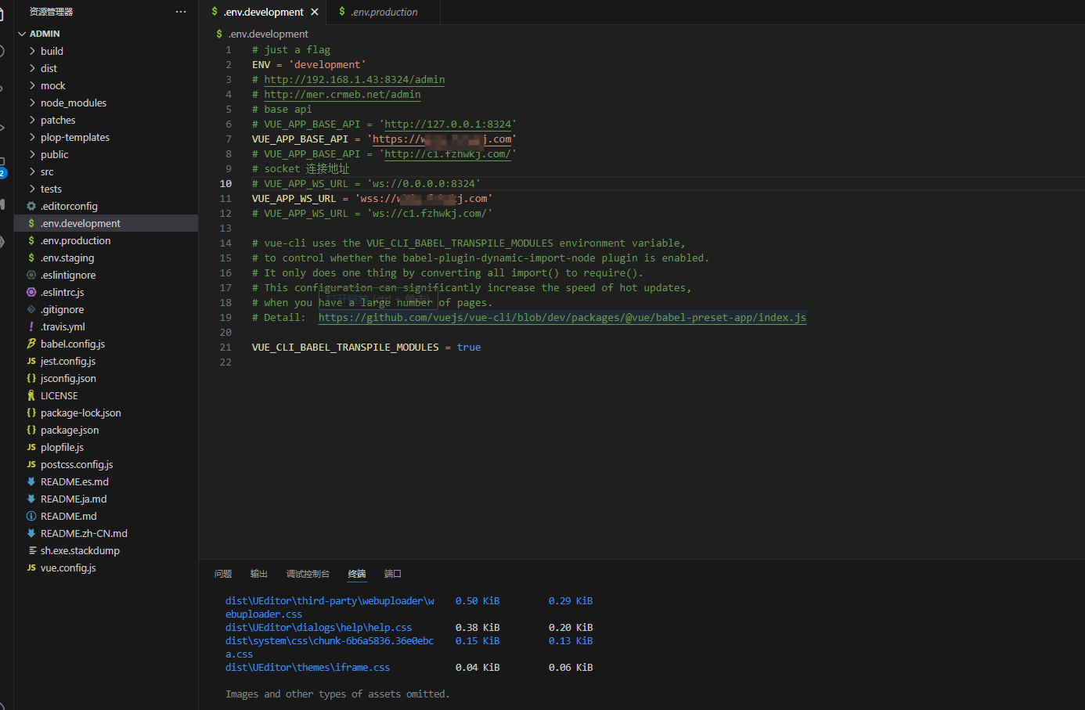Click the JS icon of jest.config.js
The height and width of the screenshot is (710, 1085).
coord(31,361)
